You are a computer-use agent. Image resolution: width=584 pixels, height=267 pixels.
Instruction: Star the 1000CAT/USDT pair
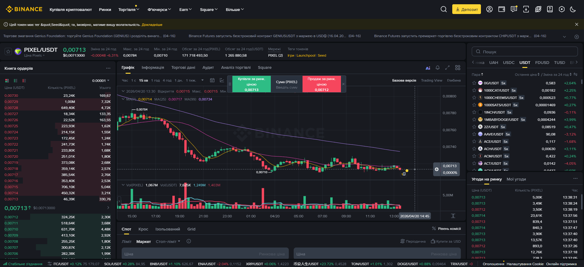pyautogui.click(x=474, y=90)
